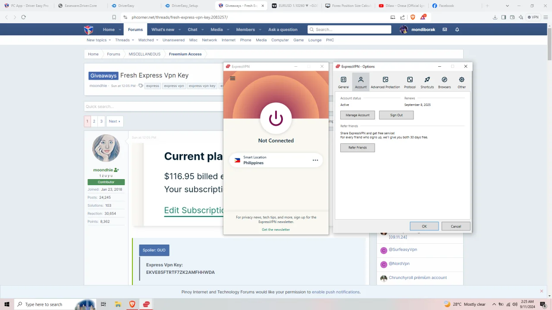552x310 pixels.
Task: Click the browser share page icon
Action: point(402,17)
